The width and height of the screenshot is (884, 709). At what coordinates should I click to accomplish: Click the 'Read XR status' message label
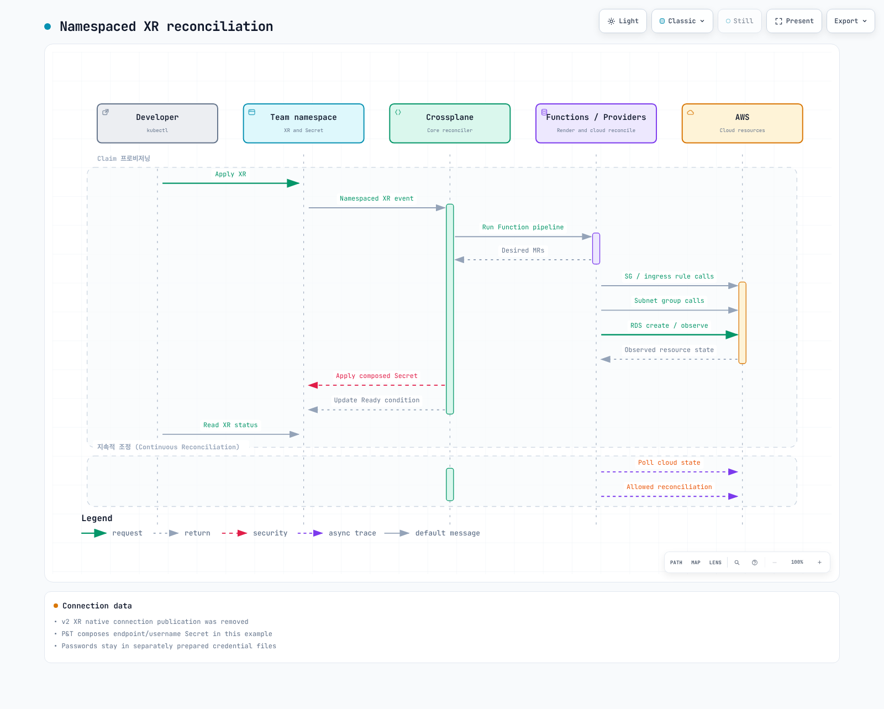click(230, 425)
